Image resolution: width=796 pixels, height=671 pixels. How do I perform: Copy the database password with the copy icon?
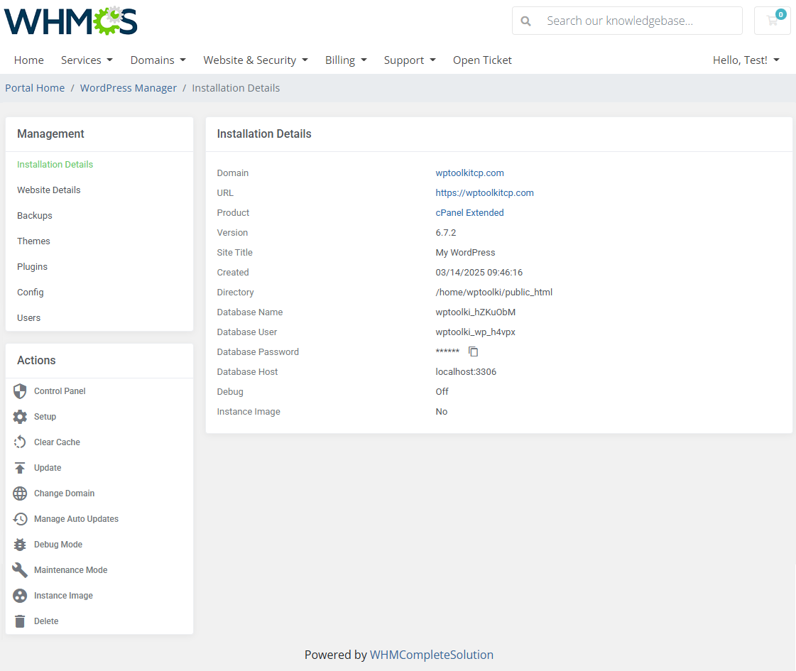(473, 351)
